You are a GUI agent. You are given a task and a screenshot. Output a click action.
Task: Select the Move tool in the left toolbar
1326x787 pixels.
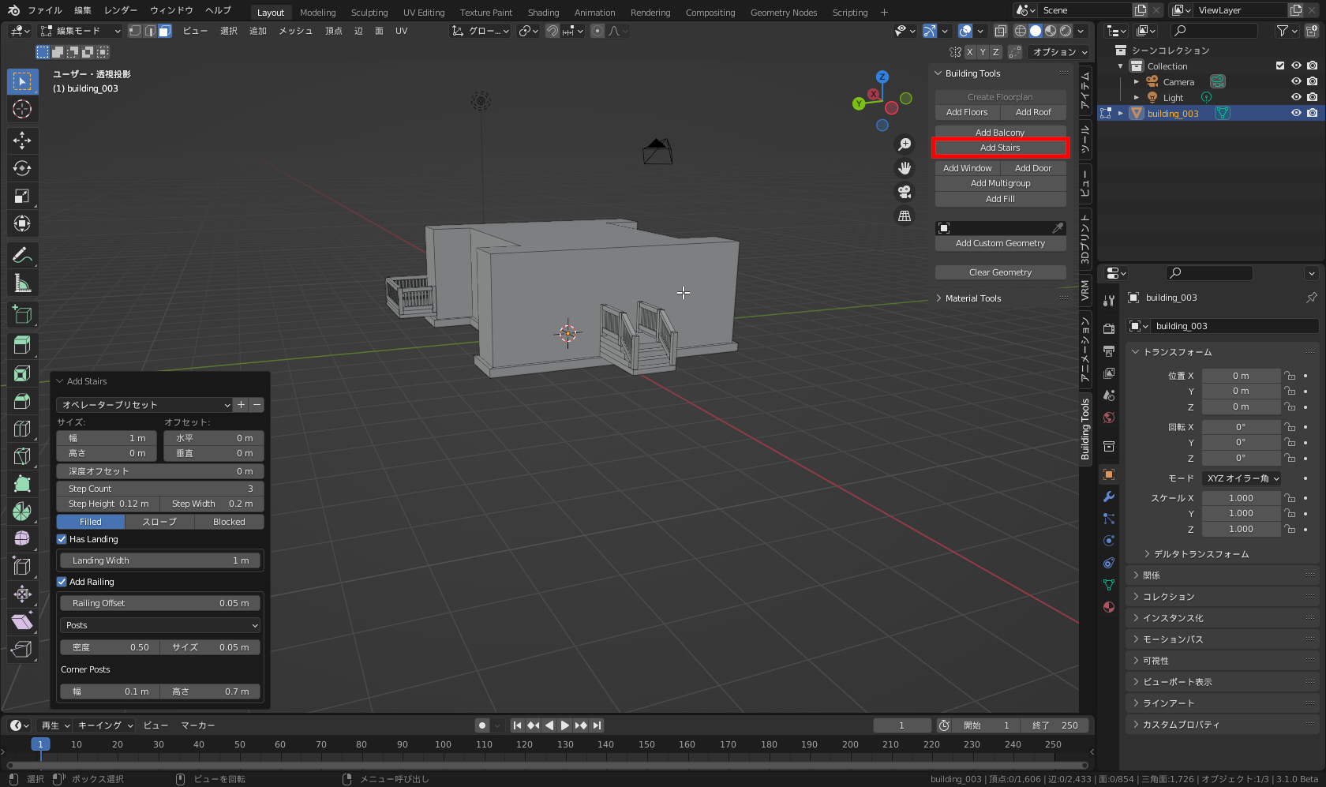tap(22, 141)
